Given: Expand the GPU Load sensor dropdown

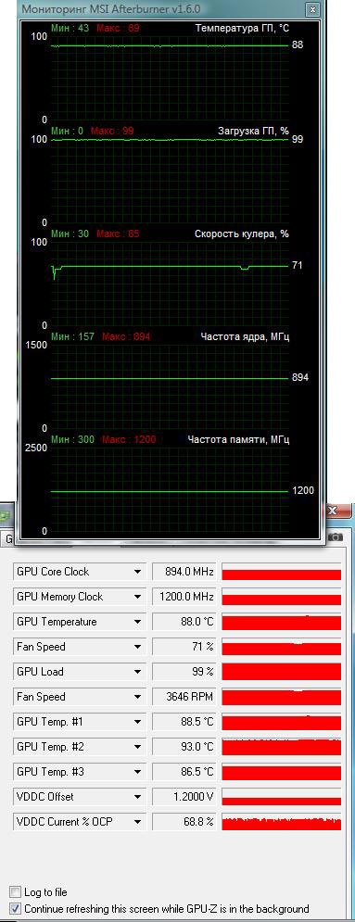Looking at the screenshot, I should point(137,672).
